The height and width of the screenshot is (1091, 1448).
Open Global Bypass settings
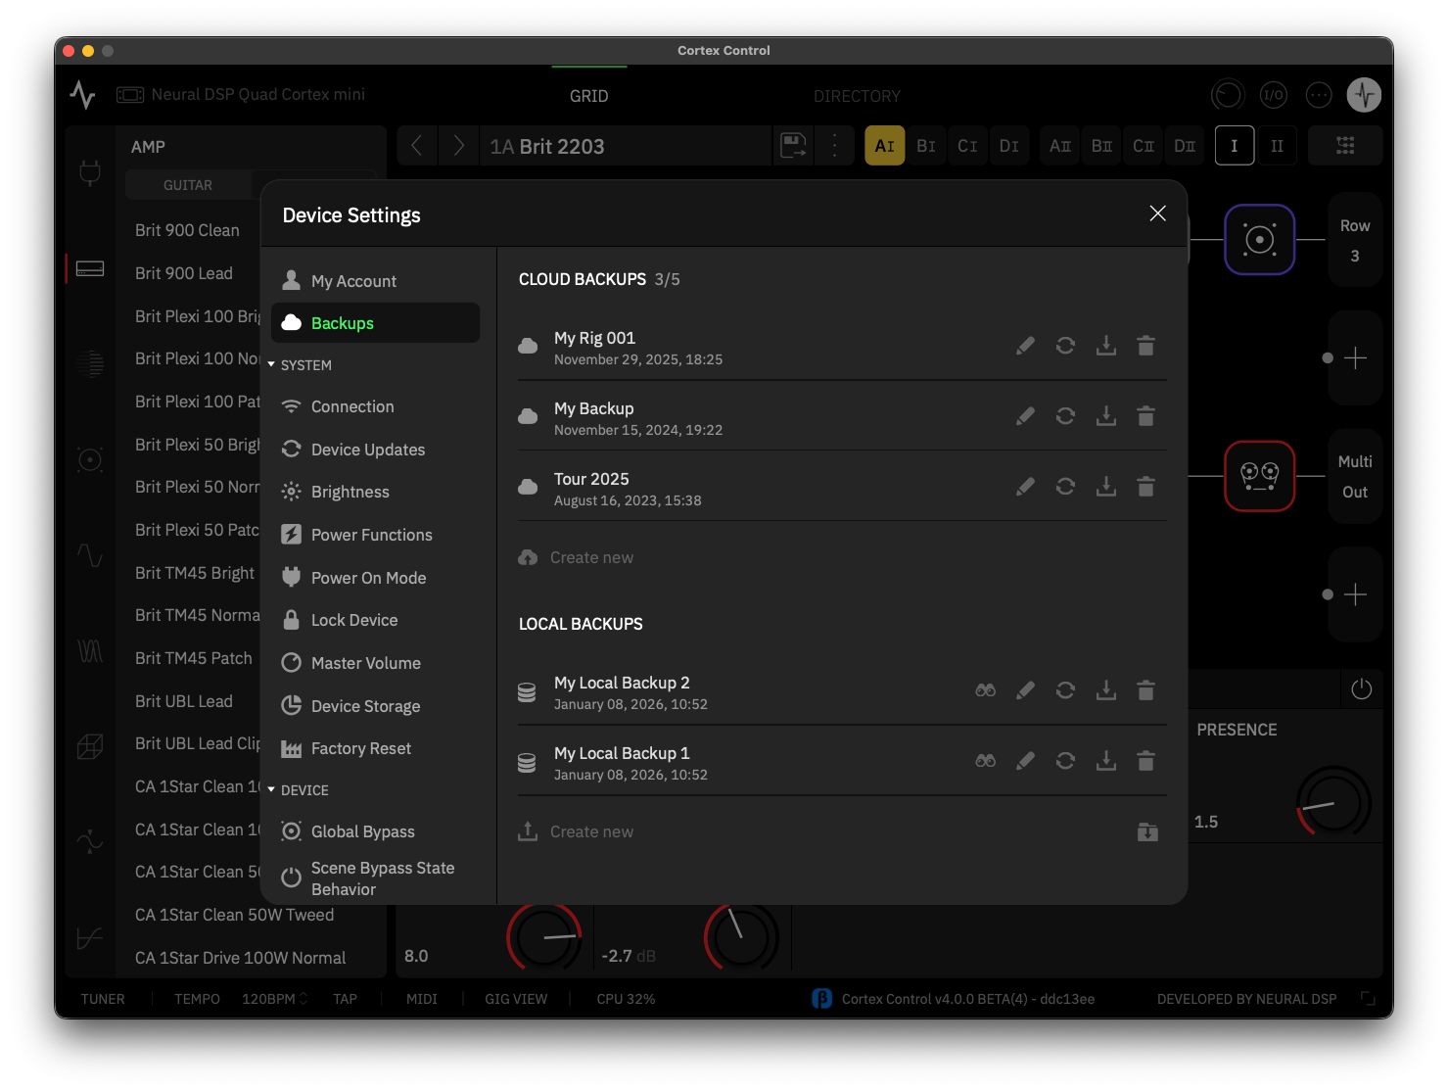[x=375, y=831]
